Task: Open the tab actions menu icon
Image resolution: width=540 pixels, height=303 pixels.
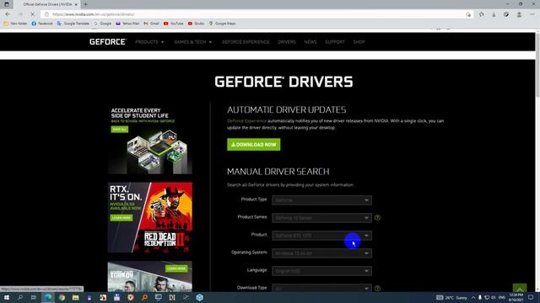Action: click(7, 4)
